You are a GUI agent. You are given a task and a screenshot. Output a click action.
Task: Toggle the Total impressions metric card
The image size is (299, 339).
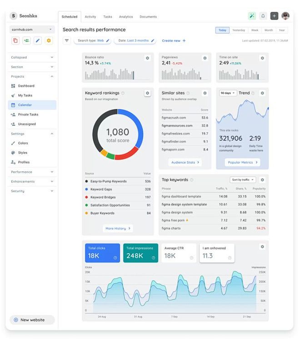tap(140, 253)
